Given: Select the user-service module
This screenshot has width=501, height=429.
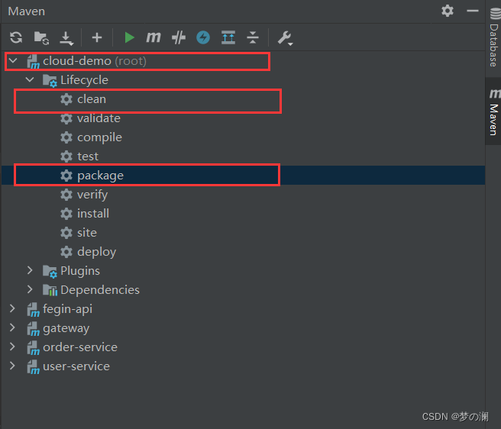Looking at the screenshot, I should [76, 366].
